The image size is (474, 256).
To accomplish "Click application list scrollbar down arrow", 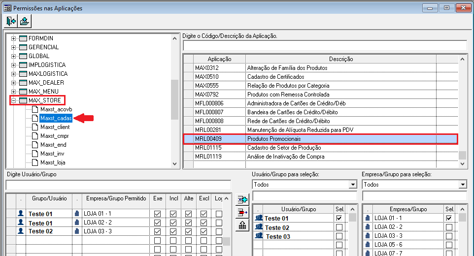I will point(462,163).
